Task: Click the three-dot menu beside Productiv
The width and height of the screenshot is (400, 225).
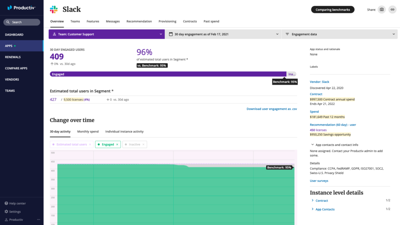Action: pos(38,220)
